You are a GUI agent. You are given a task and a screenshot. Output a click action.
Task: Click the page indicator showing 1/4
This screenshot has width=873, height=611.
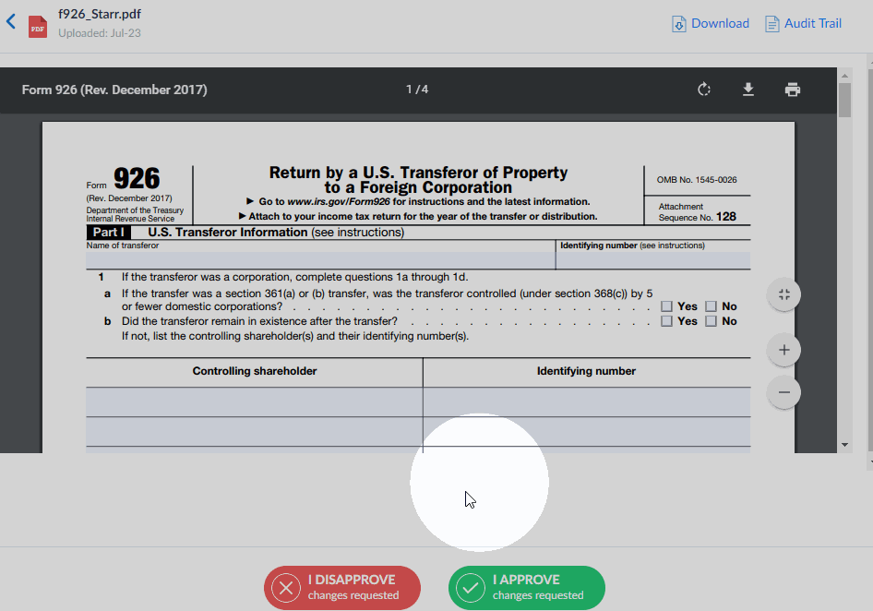[416, 90]
